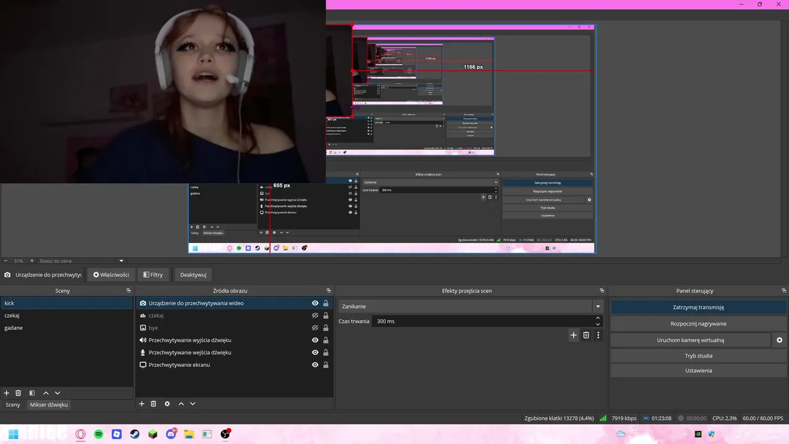
Task: Switch to the Mikser dźwięku tab
Action: click(49, 405)
